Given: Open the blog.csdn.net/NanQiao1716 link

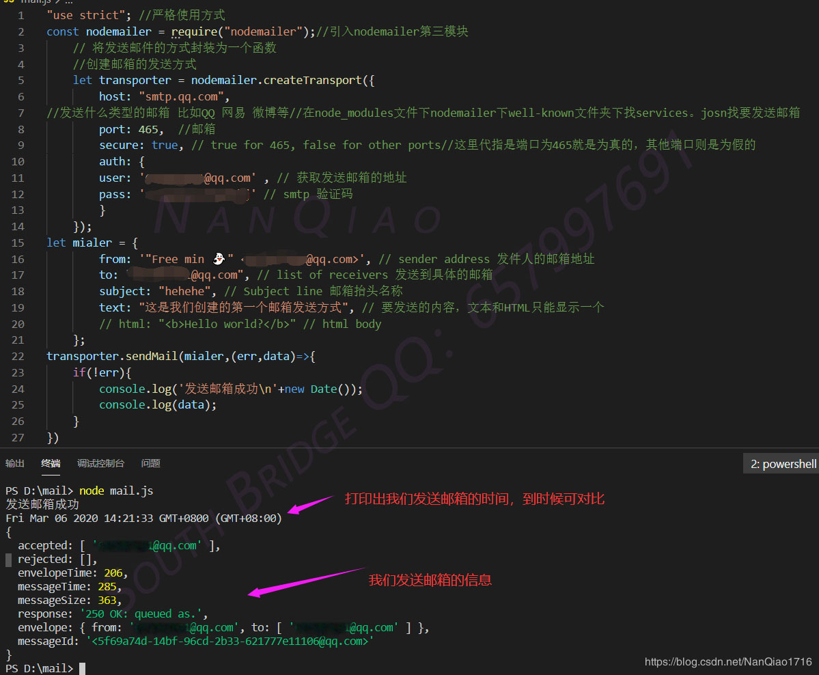Looking at the screenshot, I should click(x=728, y=662).
